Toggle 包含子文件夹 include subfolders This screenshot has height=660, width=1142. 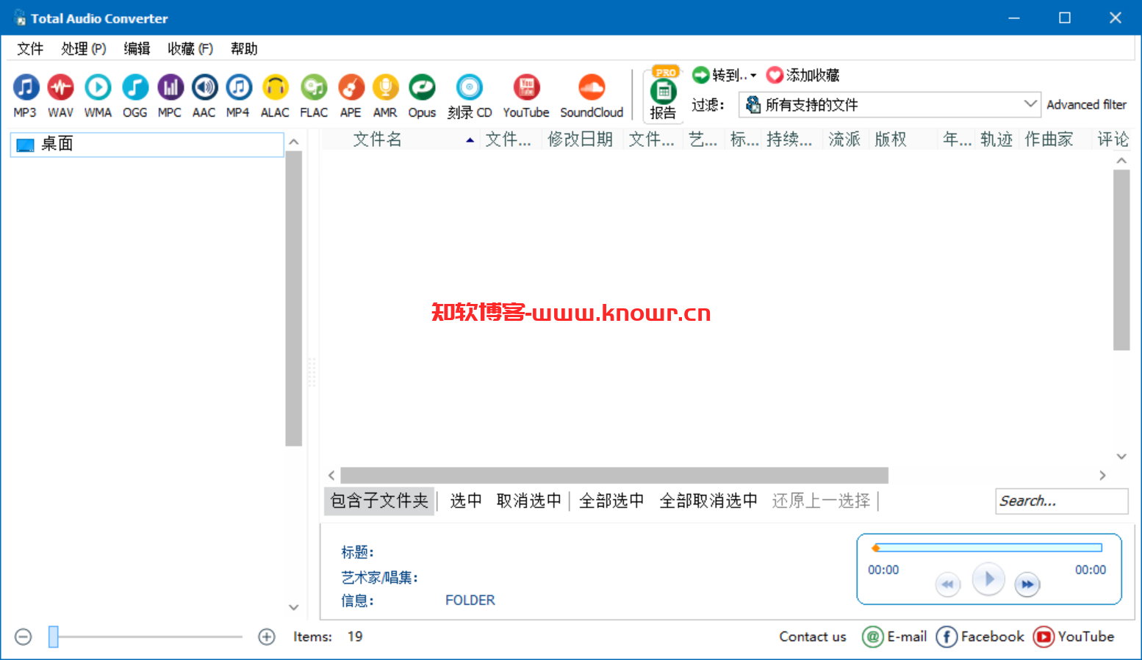(379, 501)
